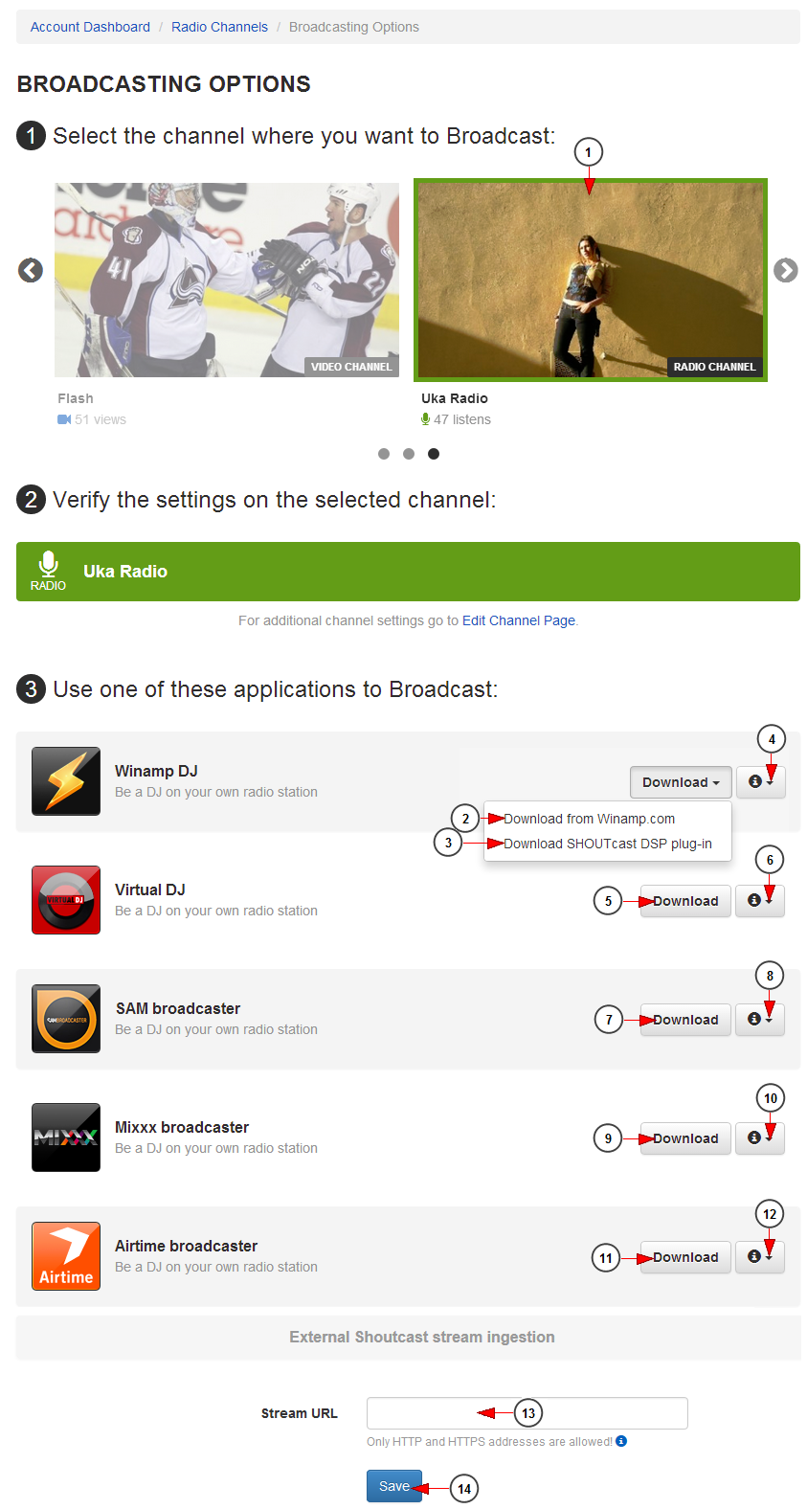Expand the Virtual DJ info dropdown

[759, 901]
